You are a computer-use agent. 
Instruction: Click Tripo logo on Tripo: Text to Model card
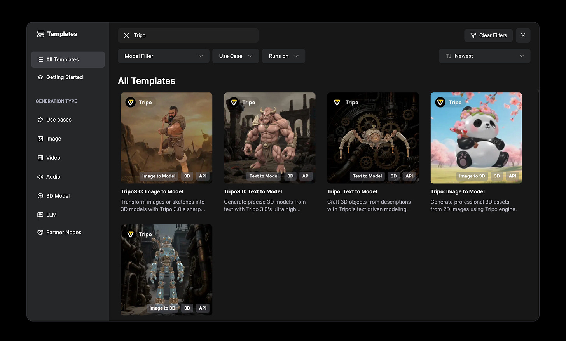pyautogui.click(x=337, y=103)
